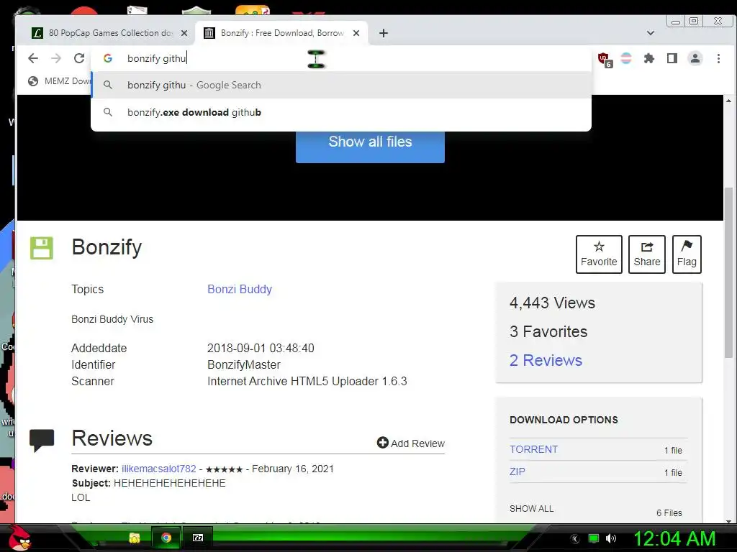737x552 pixels.
Task: Flag this item with the Flag button
Action: (x=687, y=254)
